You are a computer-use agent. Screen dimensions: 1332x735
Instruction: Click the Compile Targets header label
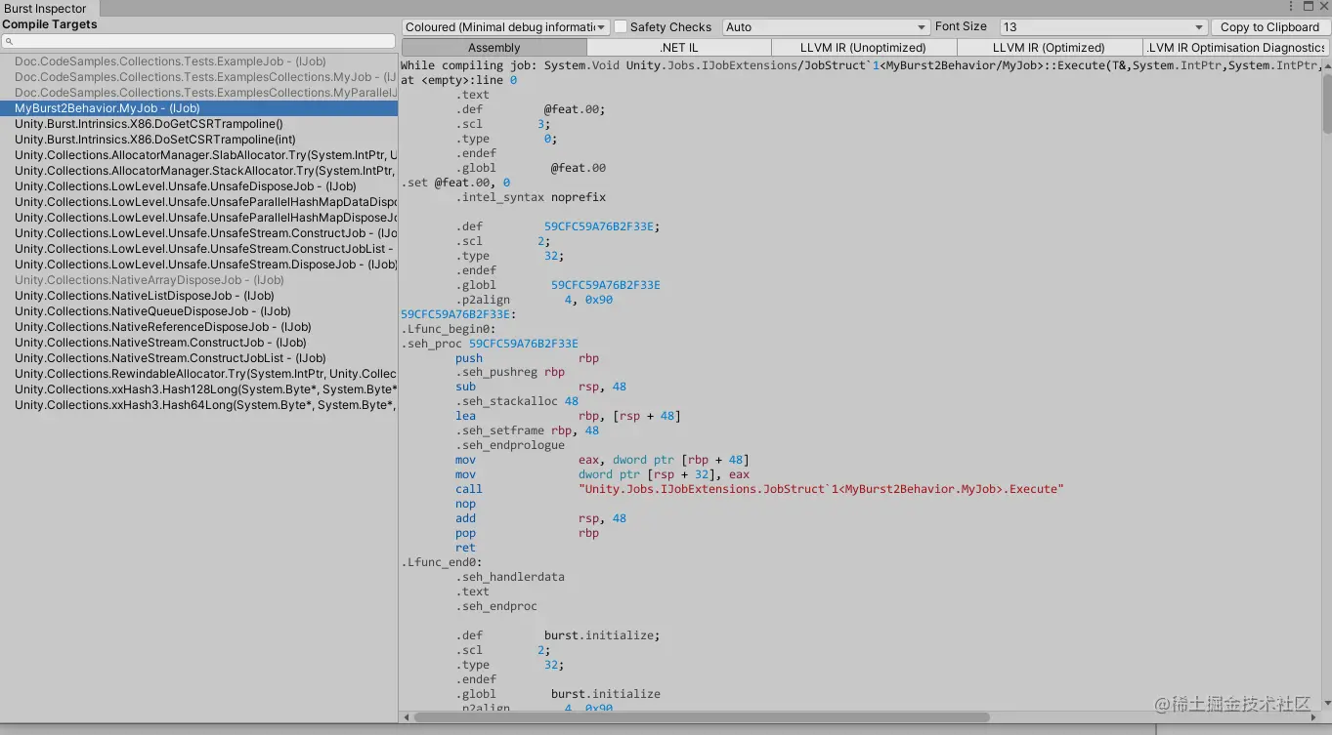coord(50,24)
